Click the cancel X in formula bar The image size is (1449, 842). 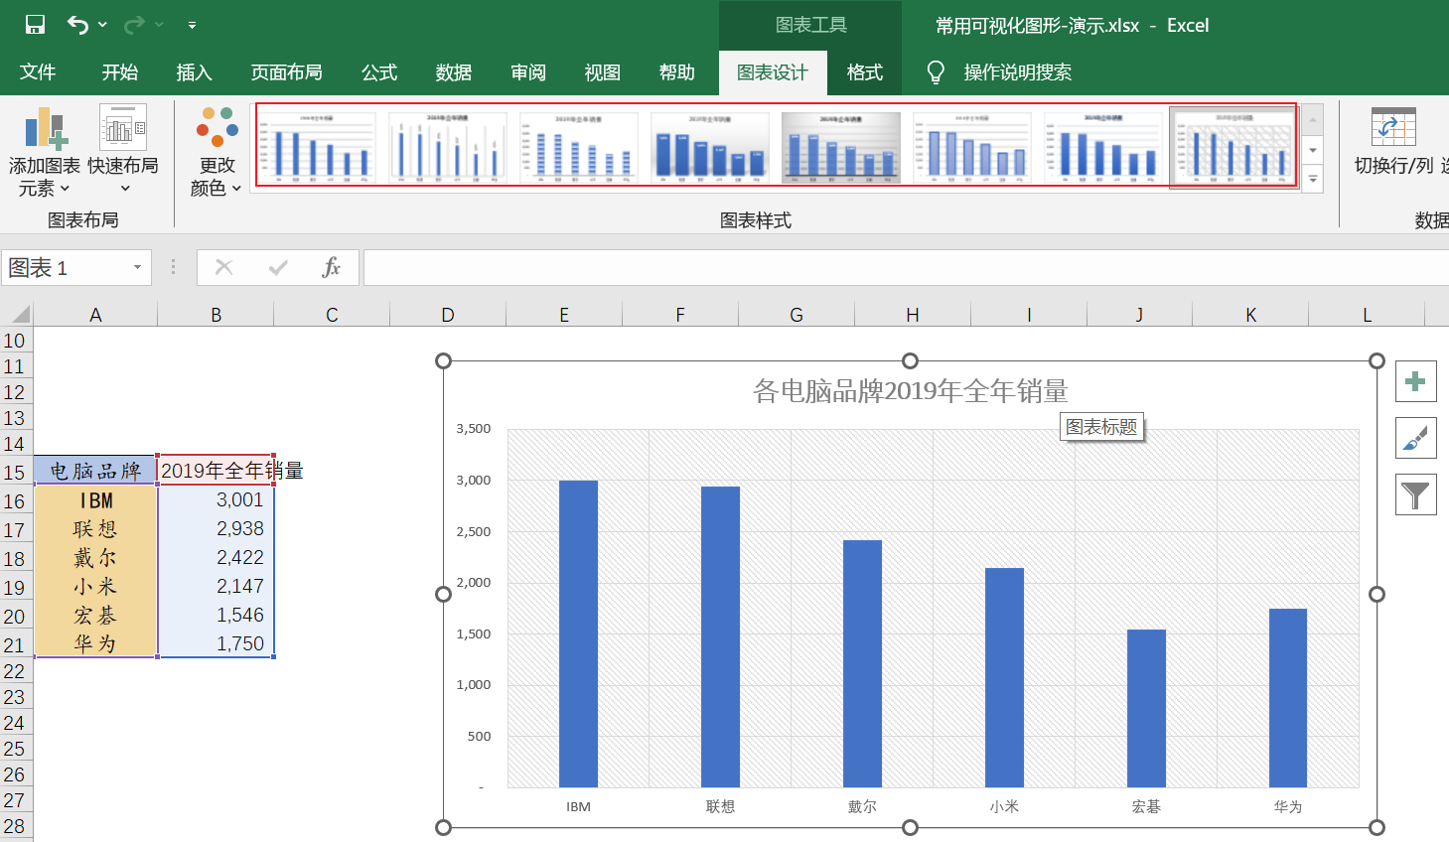224,267
